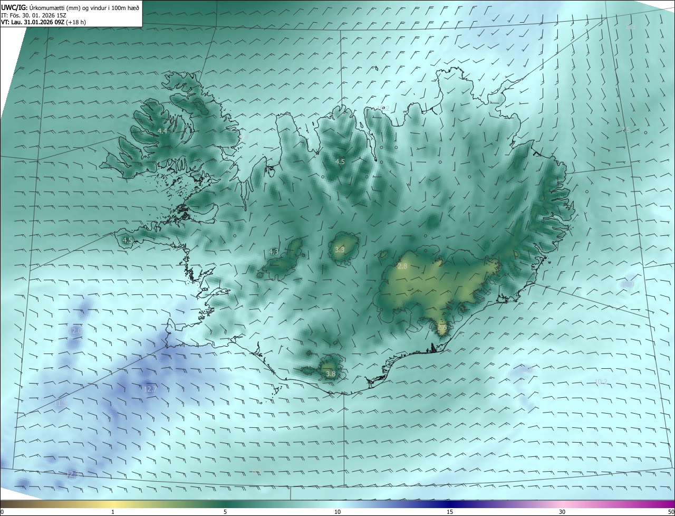This screenshot has width=675, height=516.
Task: Click the 3.3 value on the glacier
Action: [x=340, y=250]
